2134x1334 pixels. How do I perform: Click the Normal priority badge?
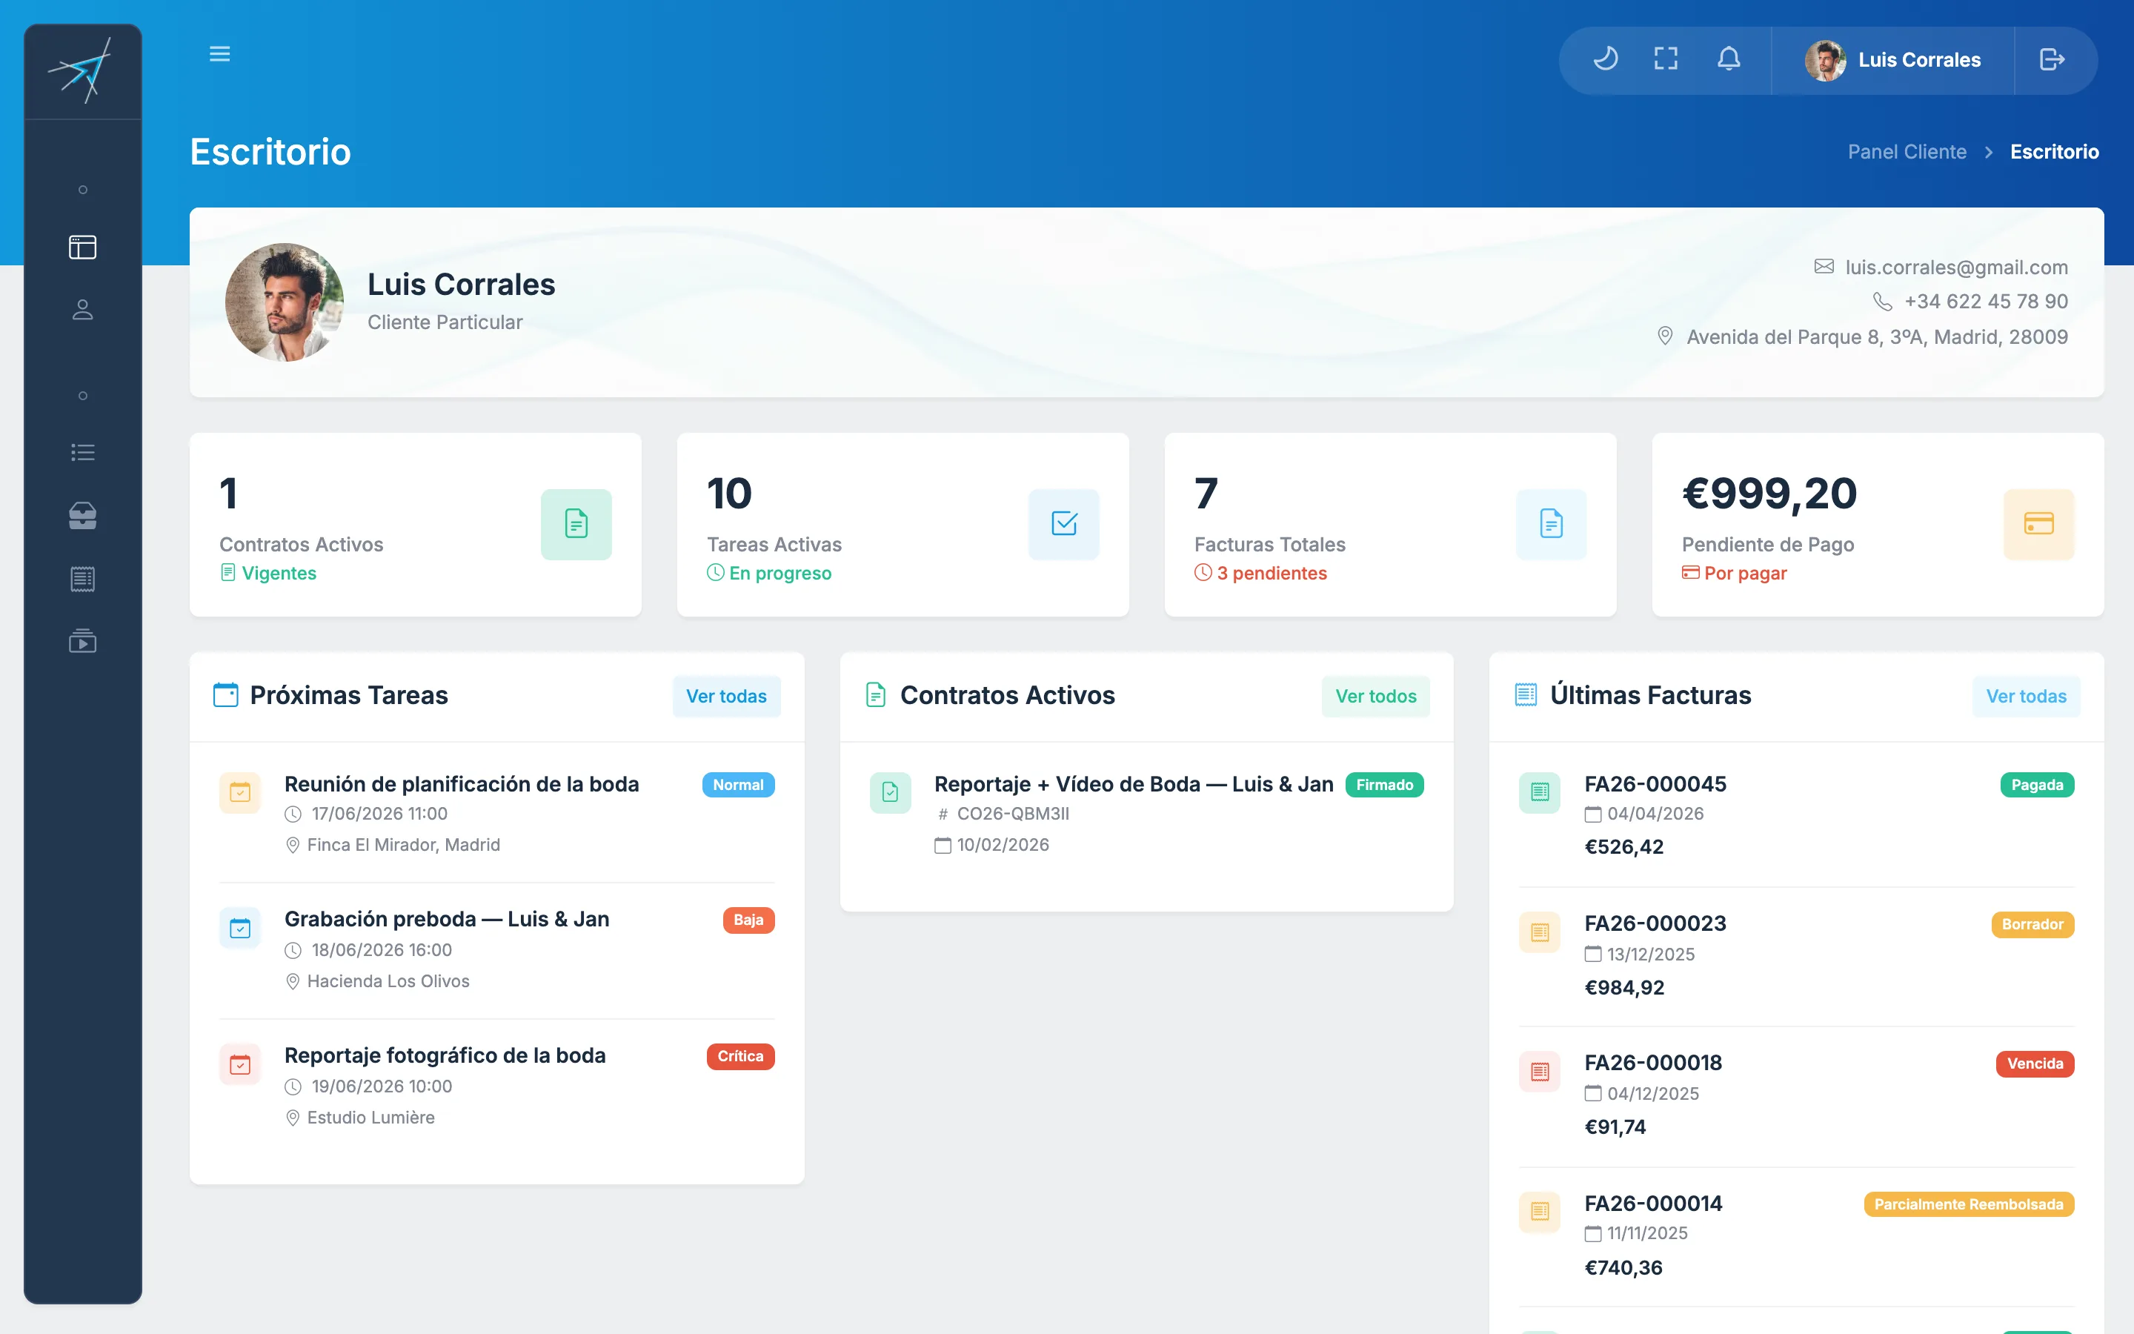tap(738, 786)
